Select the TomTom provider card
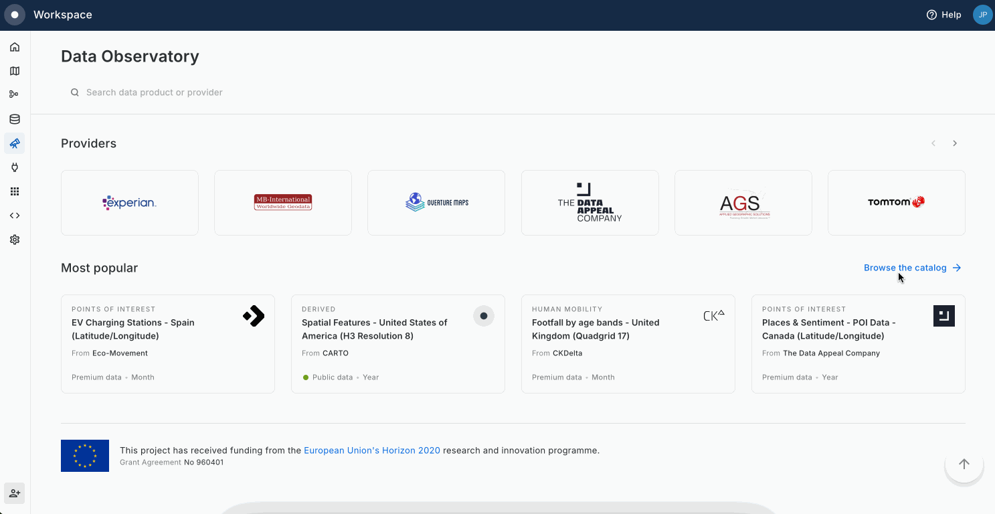Viewport: 995px width, 514px height. point(896,203)
